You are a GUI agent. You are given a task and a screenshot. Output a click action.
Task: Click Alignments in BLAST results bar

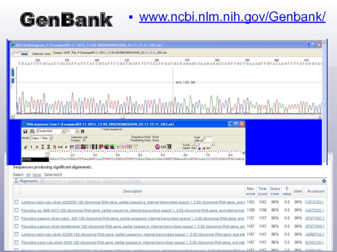[29, 181]
